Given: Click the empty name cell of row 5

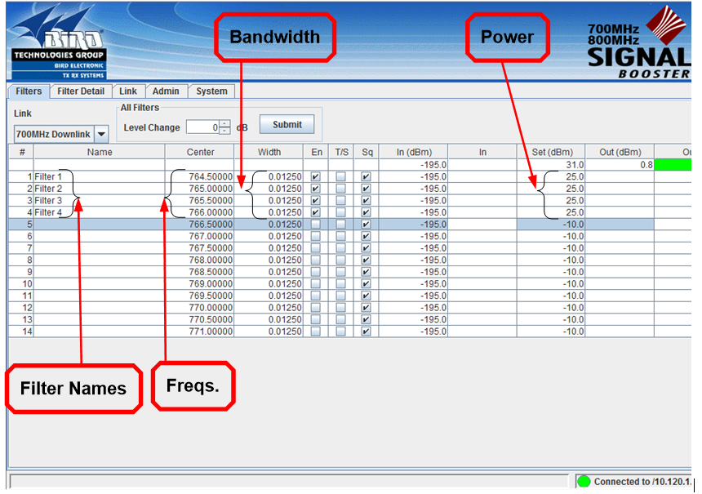Looking at the screenshot, I should click(100, 224).
